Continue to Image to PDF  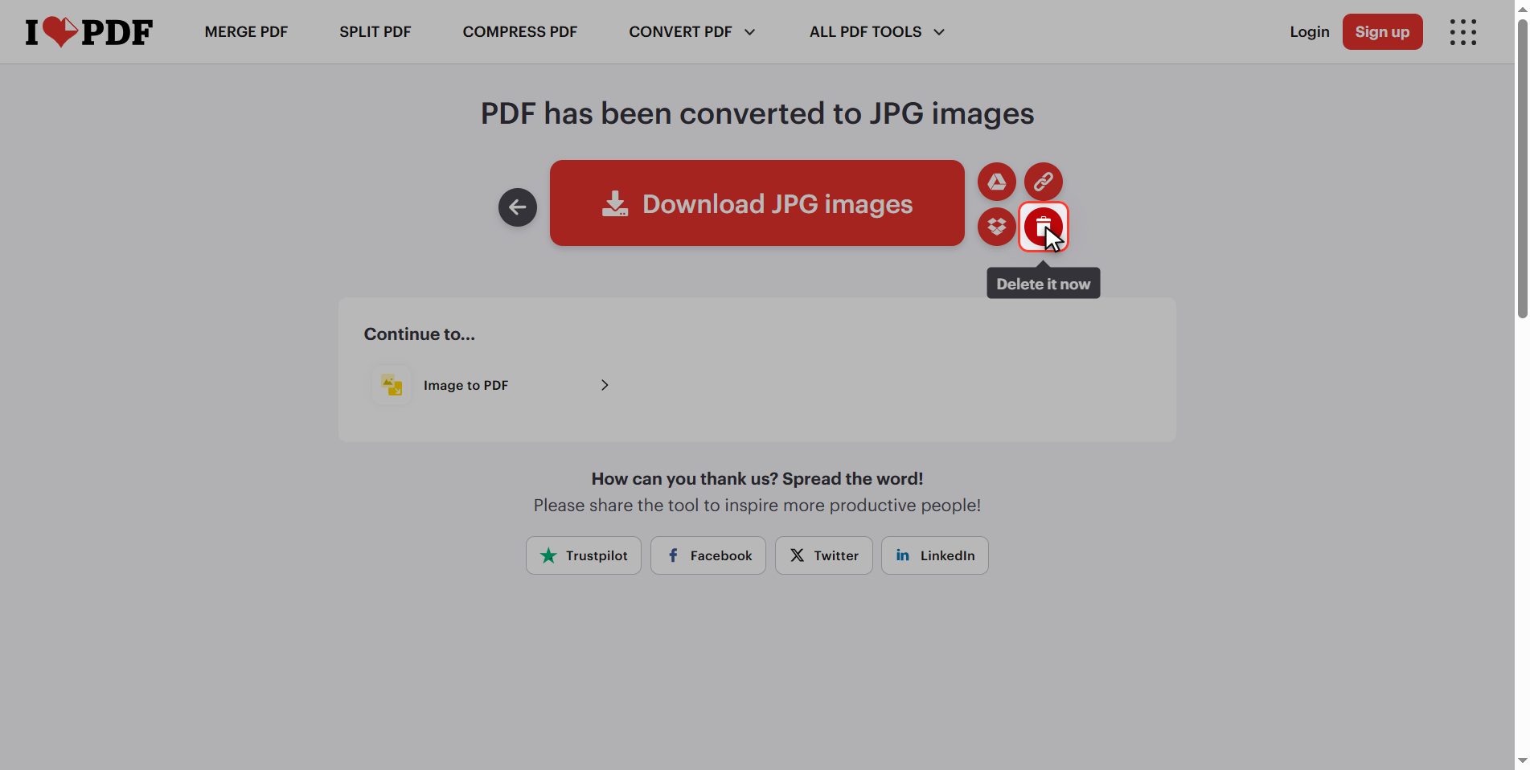pyautogui.click(x=490, y=385)
